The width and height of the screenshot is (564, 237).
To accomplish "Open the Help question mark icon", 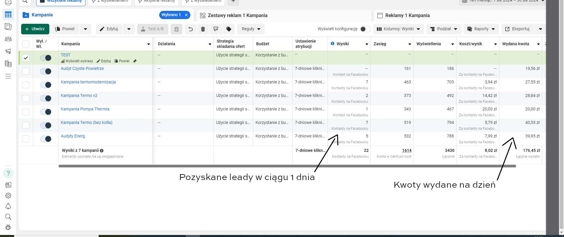I will pyautogui.click(x=8, y=173).
